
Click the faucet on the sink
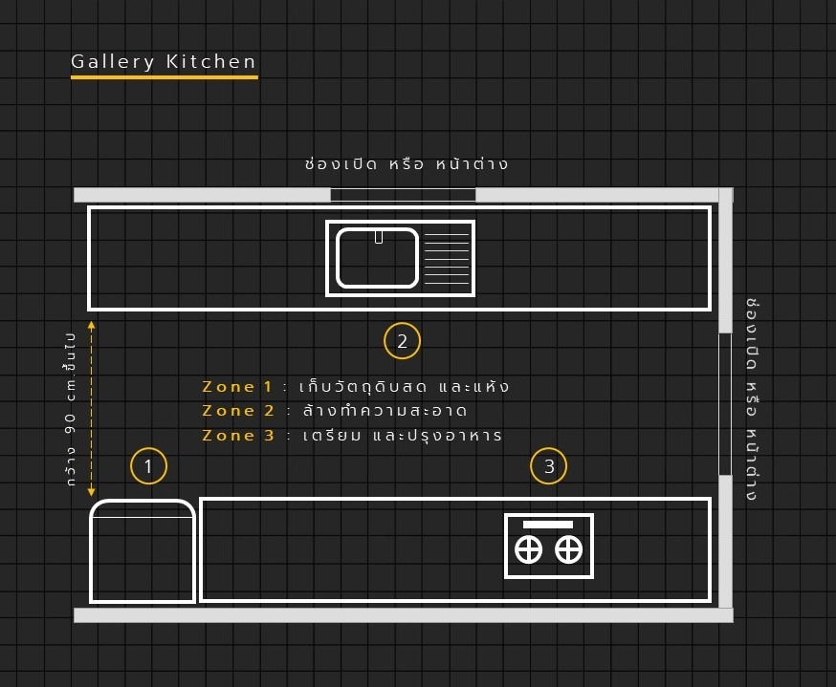click(379, 237)
